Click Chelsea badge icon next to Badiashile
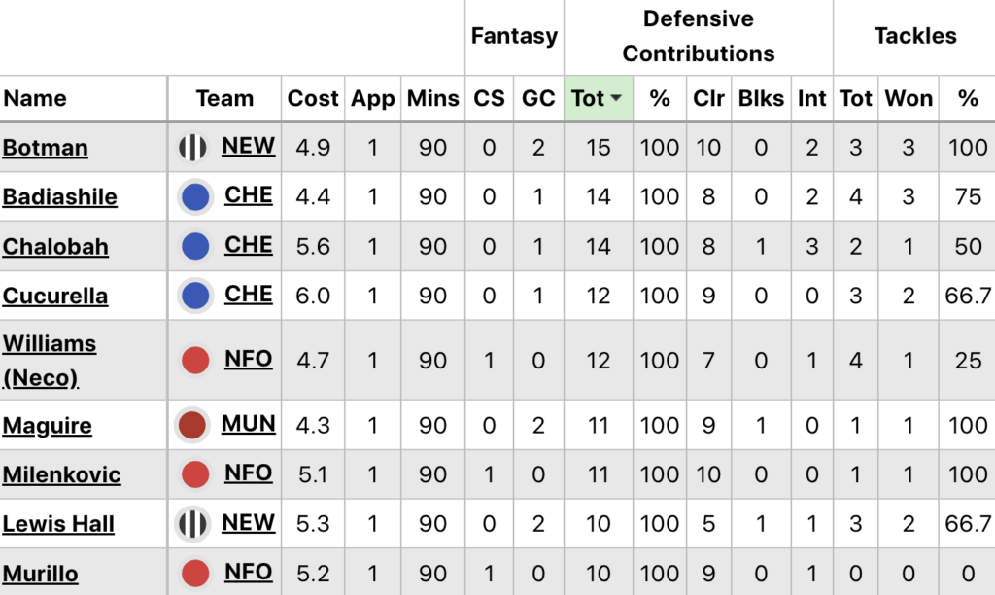 coord(196,197)
